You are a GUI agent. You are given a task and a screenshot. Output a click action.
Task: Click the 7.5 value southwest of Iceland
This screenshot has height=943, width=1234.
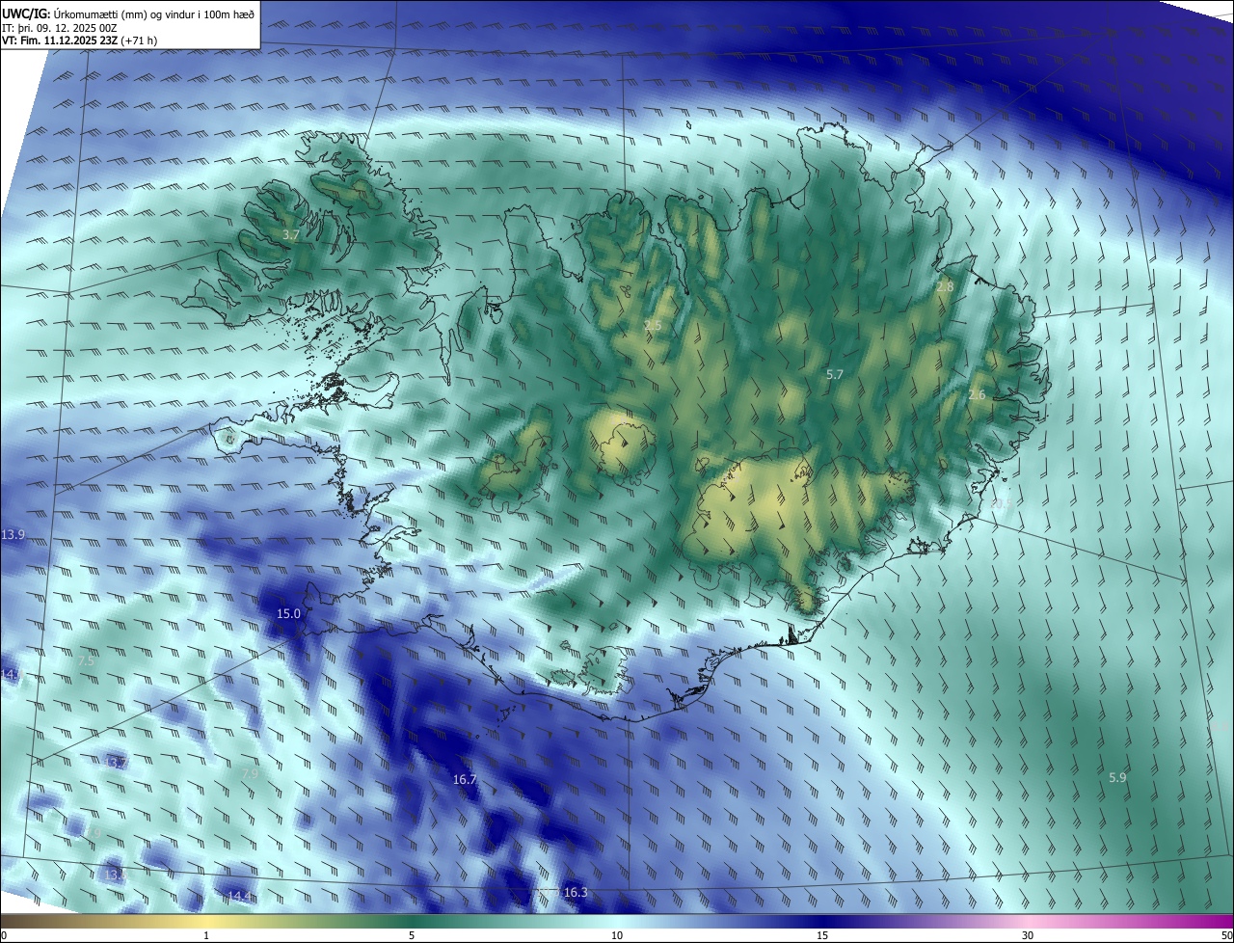pos(86,660)
